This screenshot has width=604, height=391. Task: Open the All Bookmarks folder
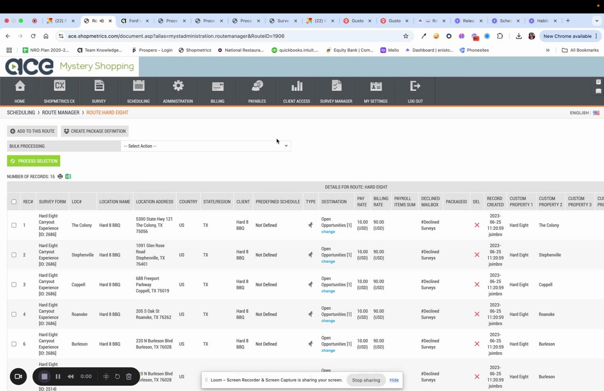point(580,50)
